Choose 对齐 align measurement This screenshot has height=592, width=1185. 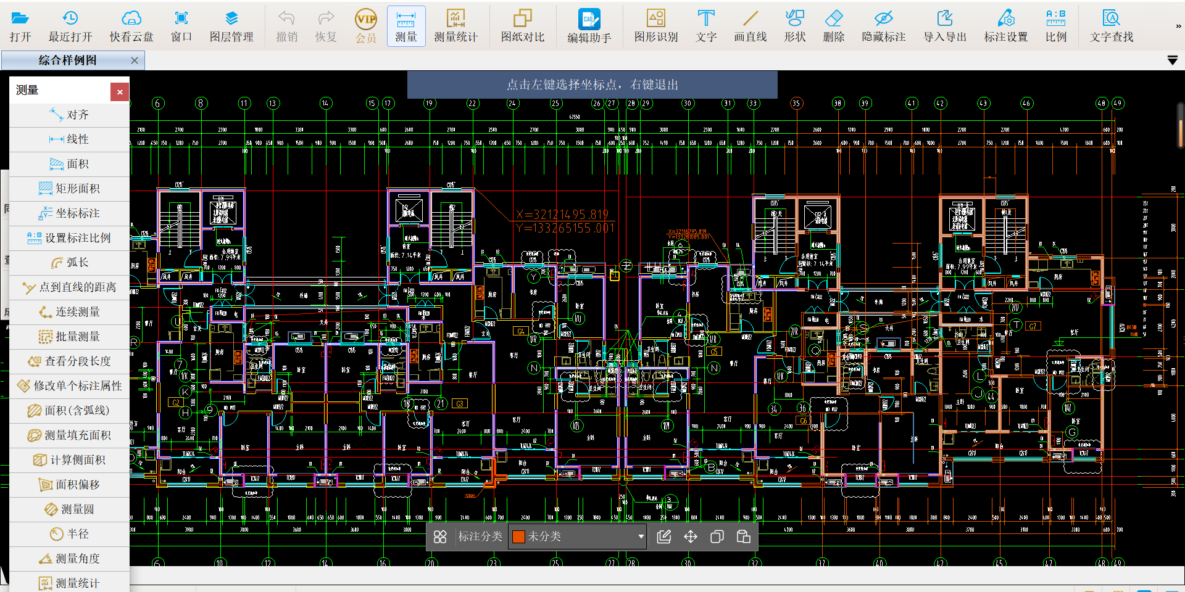click(69, 115)
